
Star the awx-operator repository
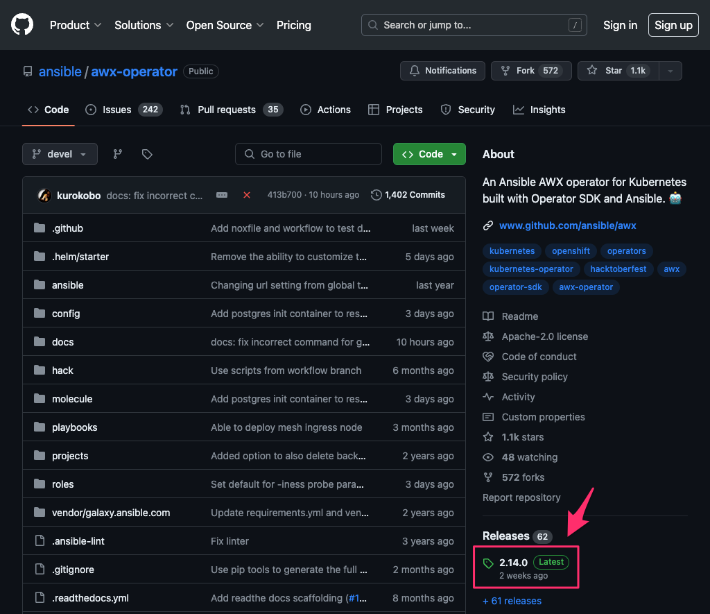[618, 71]
